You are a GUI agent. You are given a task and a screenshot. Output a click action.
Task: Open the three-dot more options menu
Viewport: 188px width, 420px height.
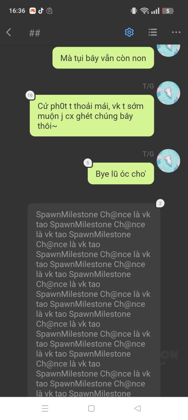point(176,32)
